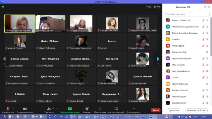This screenshot has height=119, width=212.
Task: Select Дарина Валицька tile
Action: coord(142,94)
